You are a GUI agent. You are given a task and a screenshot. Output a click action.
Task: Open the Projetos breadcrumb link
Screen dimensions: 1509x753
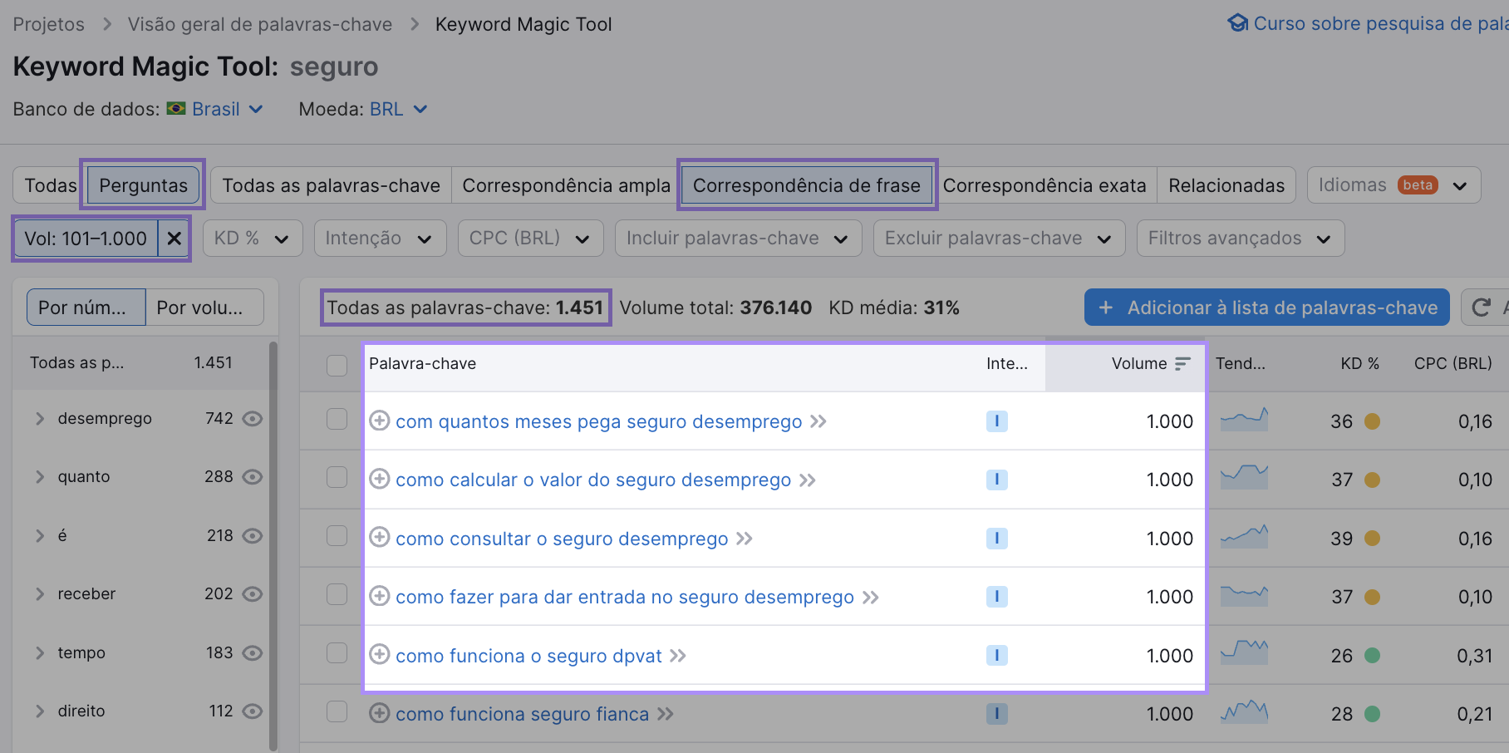pos(48,24)
